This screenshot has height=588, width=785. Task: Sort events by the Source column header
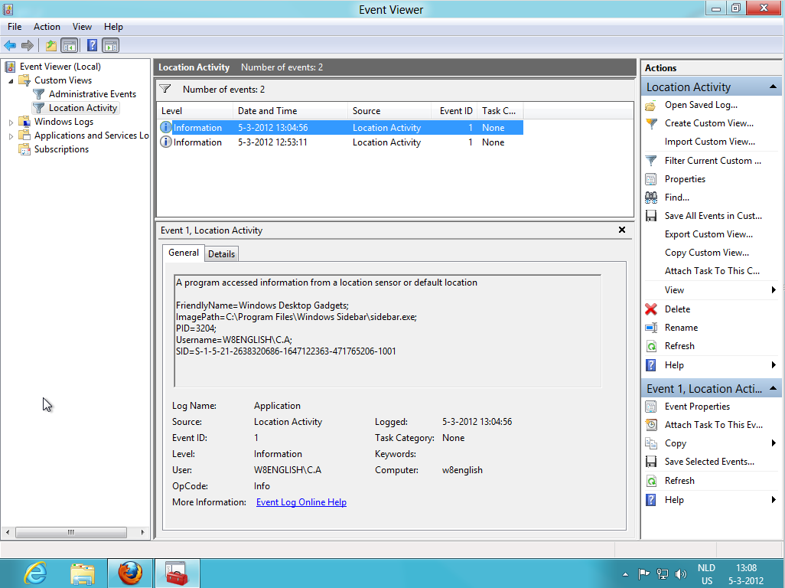pos(389,111)
